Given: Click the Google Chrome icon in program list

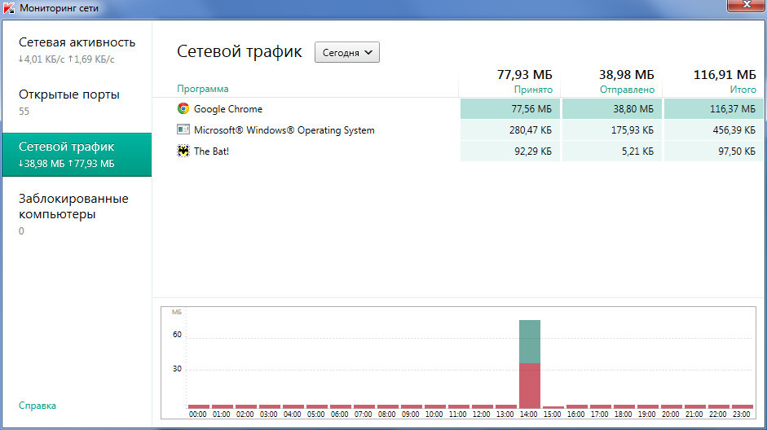Looking at the screenshot, I should coord(183,108).
